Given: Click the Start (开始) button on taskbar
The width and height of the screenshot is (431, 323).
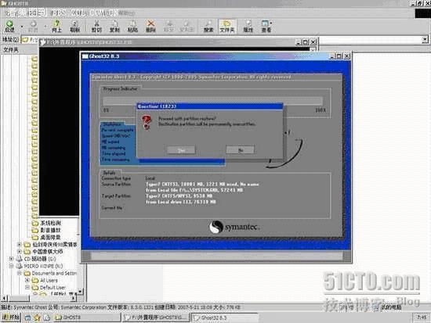Looking at the screenshot, I should coord(11,318).
